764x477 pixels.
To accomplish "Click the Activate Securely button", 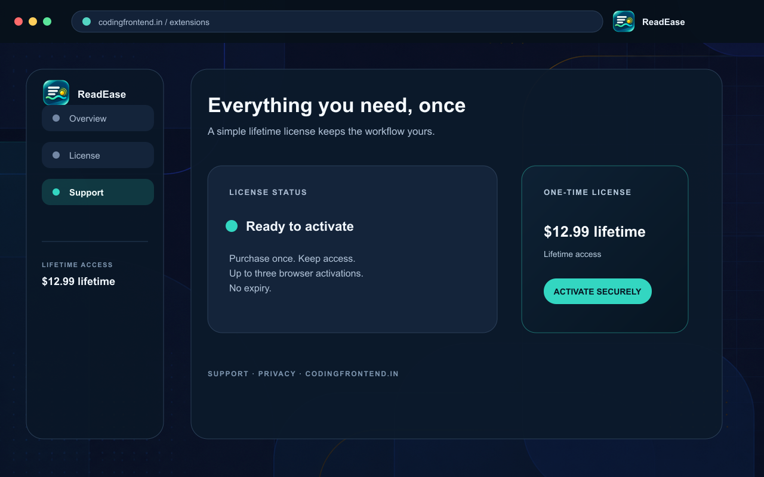I will pos(597,292).
